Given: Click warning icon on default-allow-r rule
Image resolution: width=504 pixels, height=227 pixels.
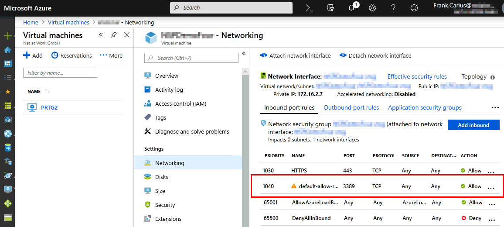Looking at the screenshot, I should tap(294, 186).
